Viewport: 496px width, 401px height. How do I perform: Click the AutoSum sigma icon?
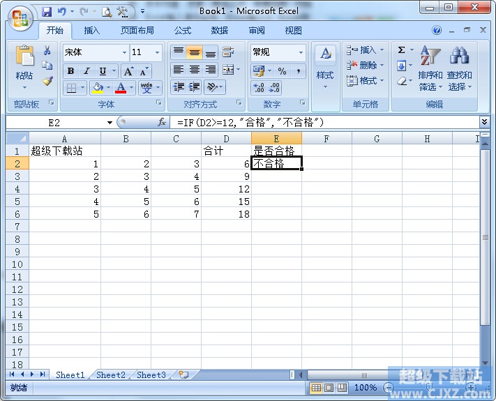[x=402, y=50]
